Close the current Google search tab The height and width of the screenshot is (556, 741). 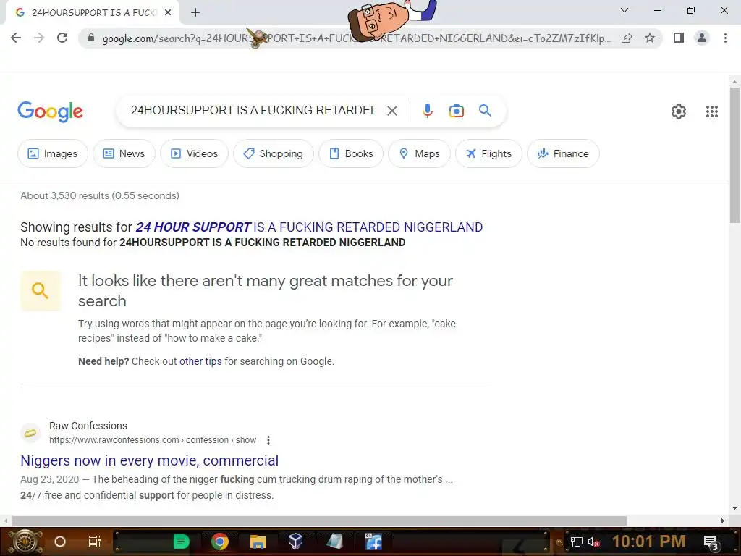coord(168,13)
